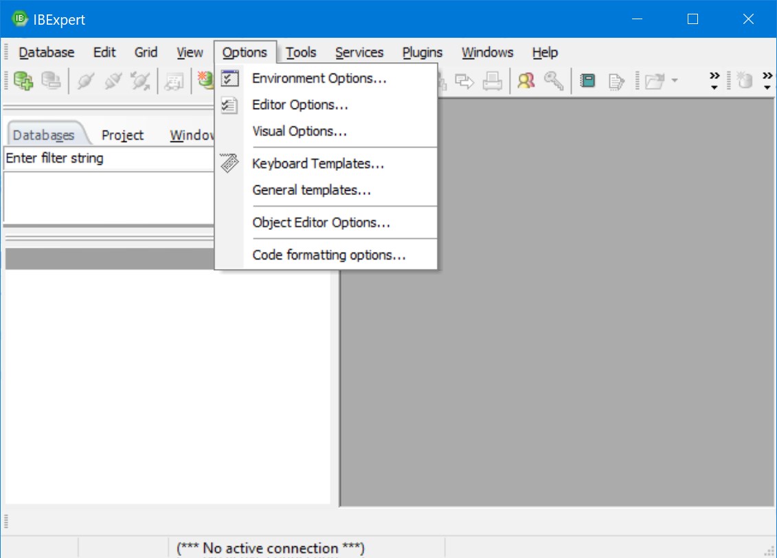Open the Services menu
Viewport: 777px width, 558px height.
pos(359,52)
